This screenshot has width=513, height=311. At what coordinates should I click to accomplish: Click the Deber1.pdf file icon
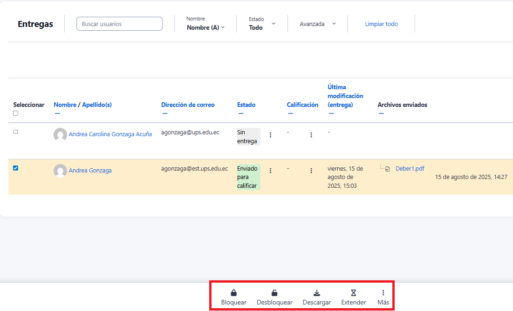(x=387, y=169)
